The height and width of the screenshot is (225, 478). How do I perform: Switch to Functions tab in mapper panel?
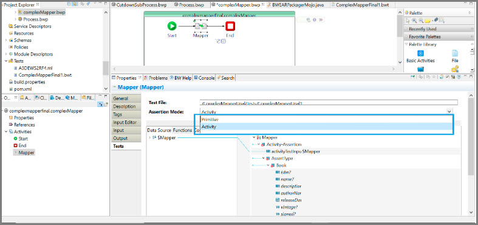click(x=182, y=130)
